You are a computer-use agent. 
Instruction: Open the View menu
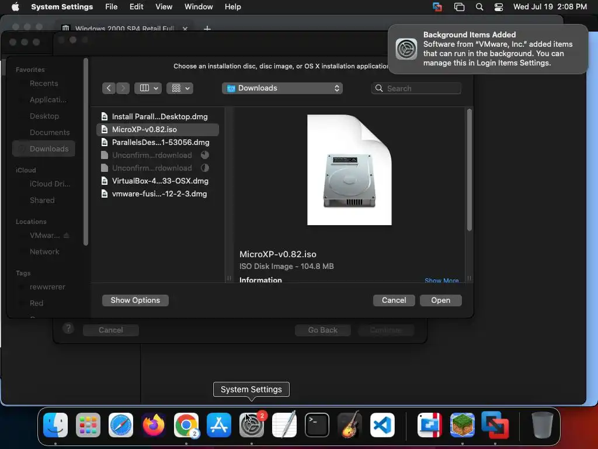(164, 7)
